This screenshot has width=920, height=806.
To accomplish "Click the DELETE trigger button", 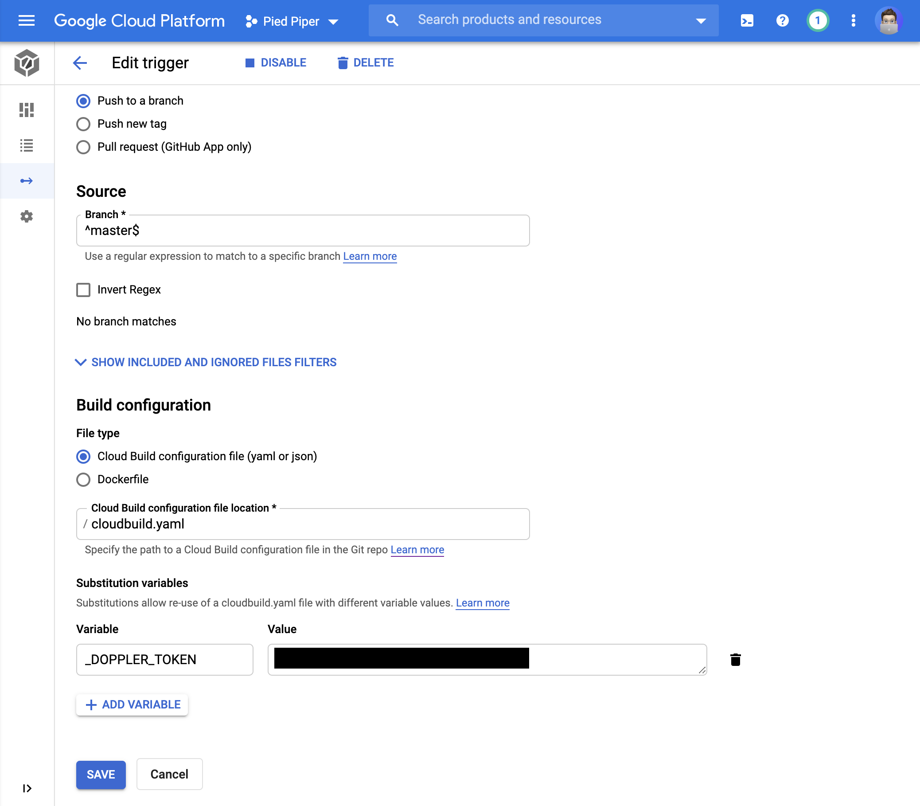I will 366,63.
